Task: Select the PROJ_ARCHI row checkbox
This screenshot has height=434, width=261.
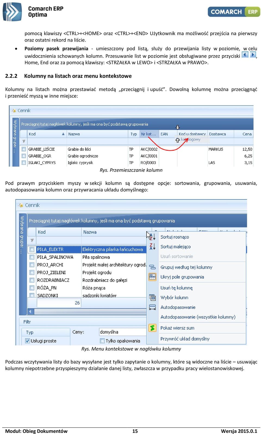Action: pyautogui.click(x=32, y=265)
